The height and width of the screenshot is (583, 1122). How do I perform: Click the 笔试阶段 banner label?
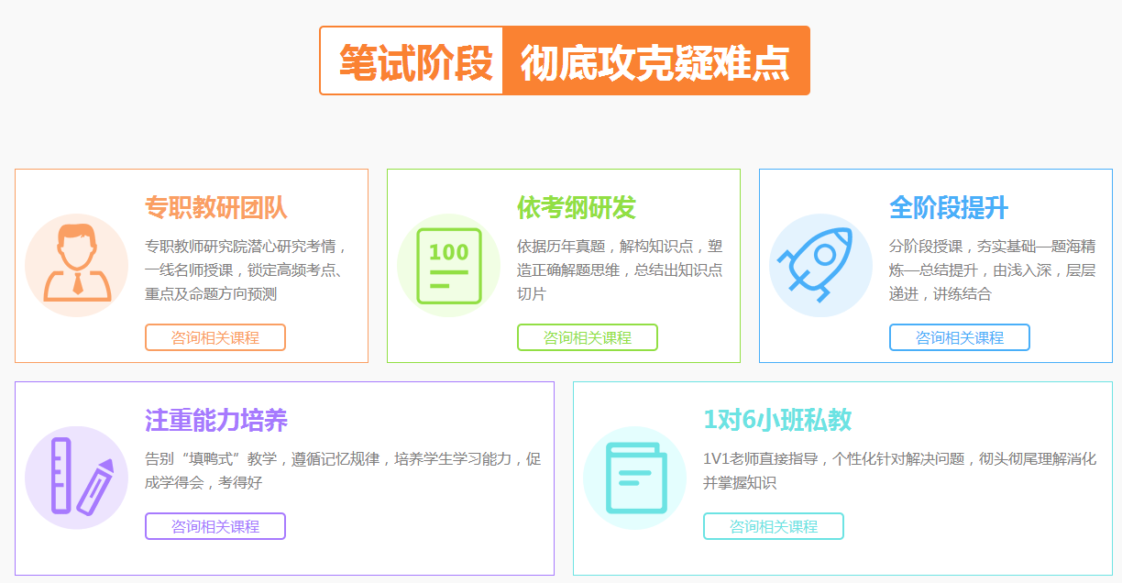click(416, 61)
